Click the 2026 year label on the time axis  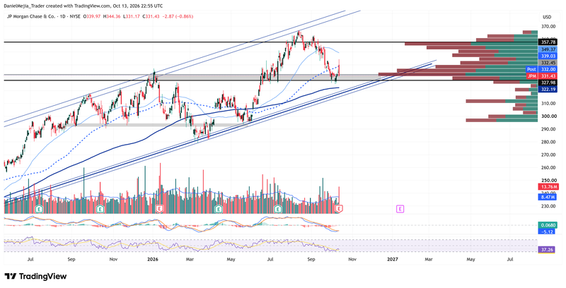(x=154, y=259)
